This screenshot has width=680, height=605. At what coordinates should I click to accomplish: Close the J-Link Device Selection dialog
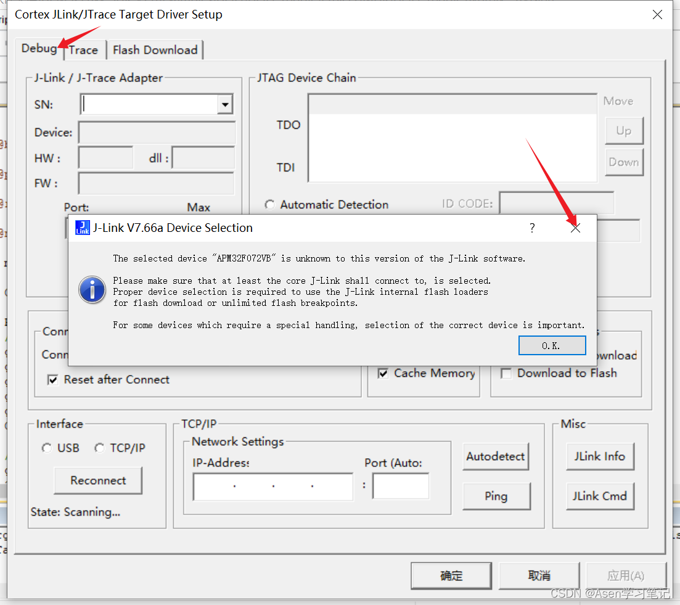pos(575,228)
